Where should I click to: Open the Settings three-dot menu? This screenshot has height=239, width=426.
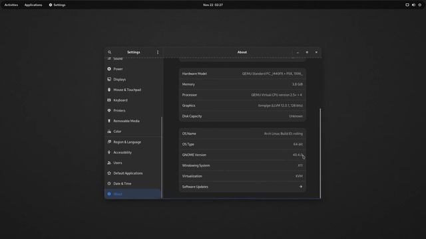158,52
